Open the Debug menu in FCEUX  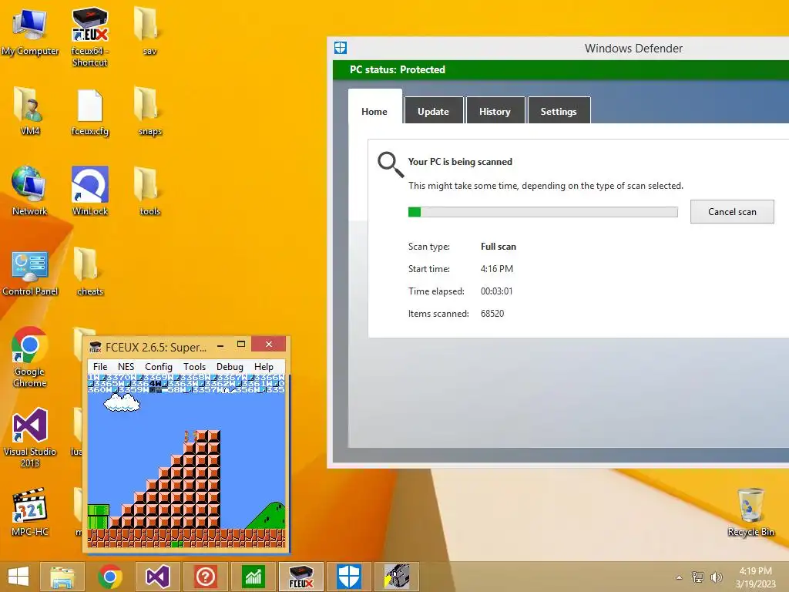point(230,366)
